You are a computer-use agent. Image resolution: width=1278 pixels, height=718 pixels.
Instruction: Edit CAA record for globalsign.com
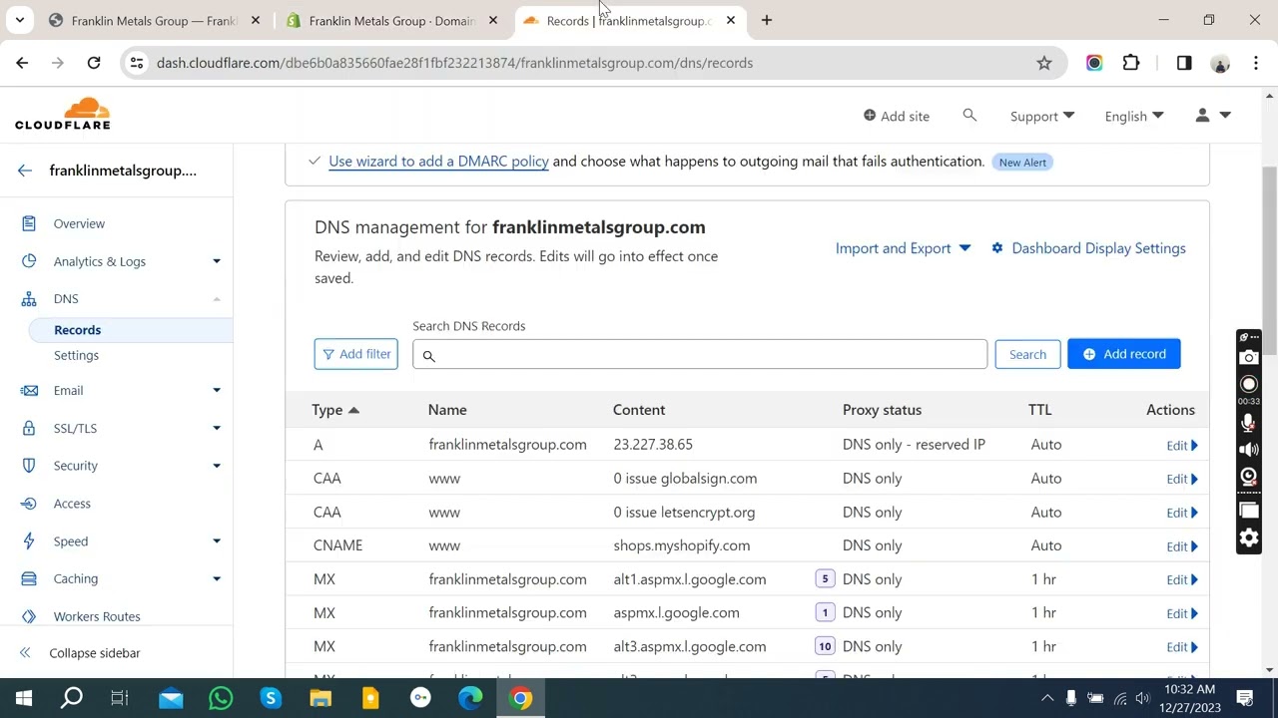pyautogui.click(x=1181, y=480)
